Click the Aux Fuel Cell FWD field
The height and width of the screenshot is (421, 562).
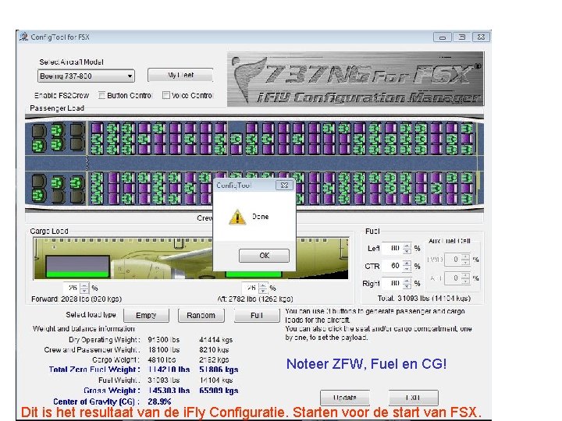tap(453, 259)
